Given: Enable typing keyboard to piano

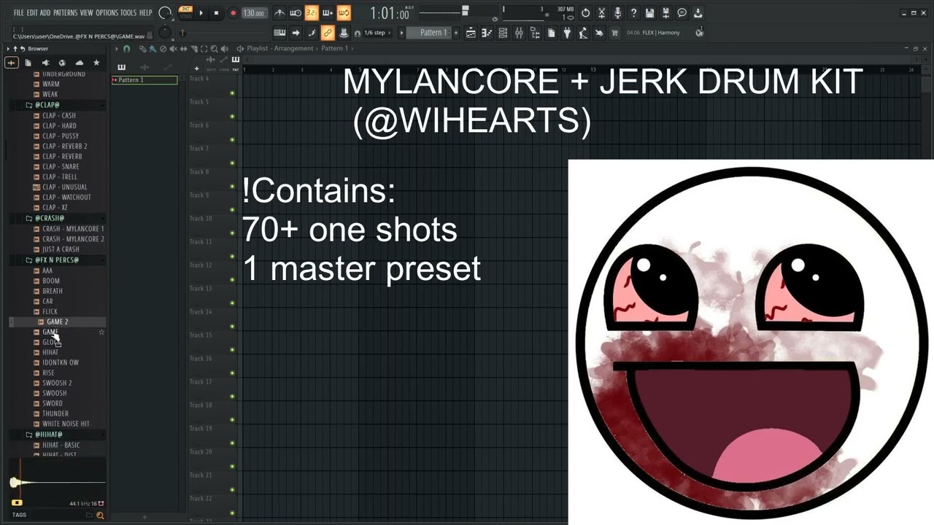Looking at the screenshot, I should [279, 33].
